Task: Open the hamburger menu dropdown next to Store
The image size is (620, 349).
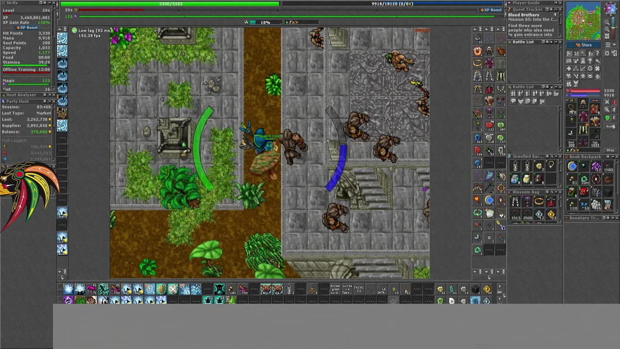Action: pyautogui.click(x=611, y=45)
